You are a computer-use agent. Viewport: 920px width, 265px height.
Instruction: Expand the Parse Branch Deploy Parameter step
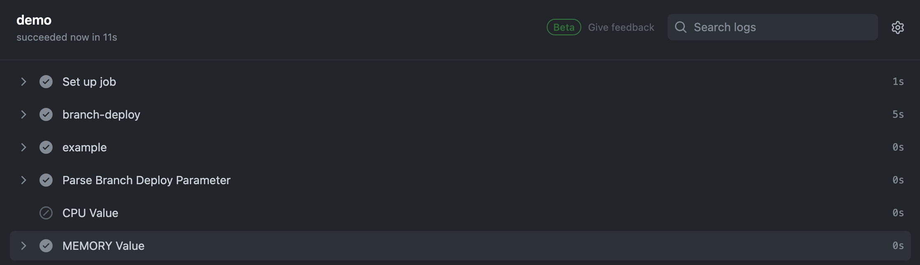[x=23, y=180]
